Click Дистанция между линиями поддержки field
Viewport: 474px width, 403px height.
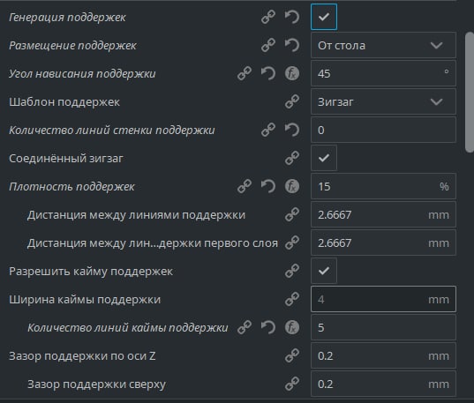[x=383, y=214]
